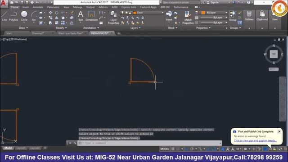
Task: Expand the Groups panel
Action: (x=235, y=28)
